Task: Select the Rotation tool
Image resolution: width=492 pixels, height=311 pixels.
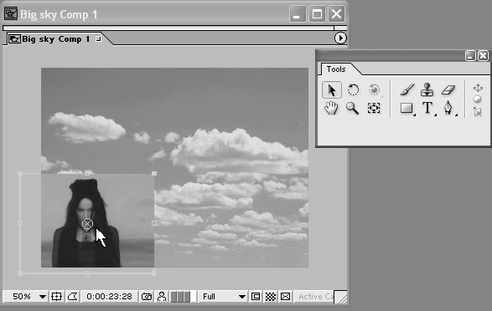Action: 353,90
